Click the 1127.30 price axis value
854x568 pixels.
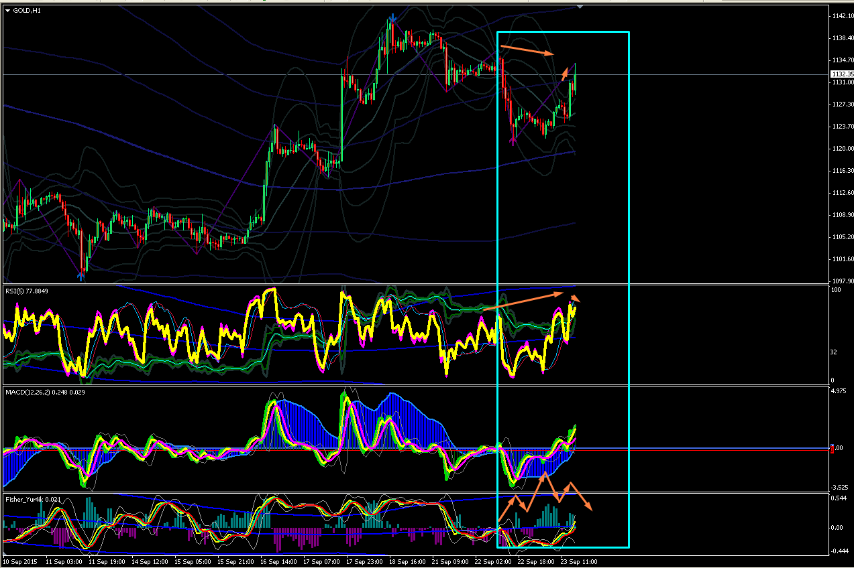tap(841, 104)
